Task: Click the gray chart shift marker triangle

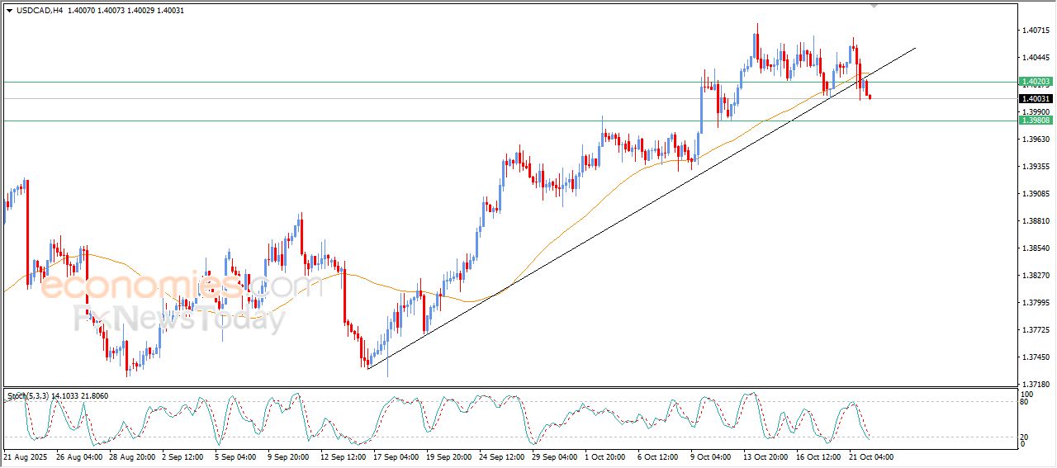Action: [x=874, y=6]
